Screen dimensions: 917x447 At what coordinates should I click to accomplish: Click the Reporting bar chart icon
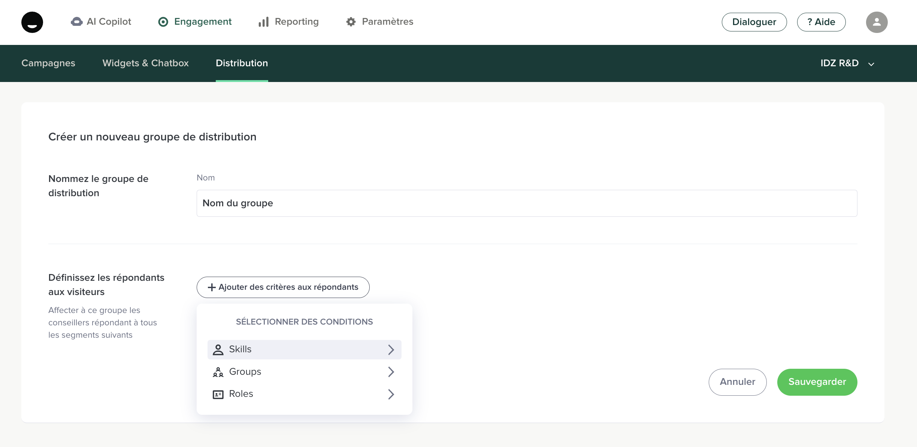[x=264, y=22]
